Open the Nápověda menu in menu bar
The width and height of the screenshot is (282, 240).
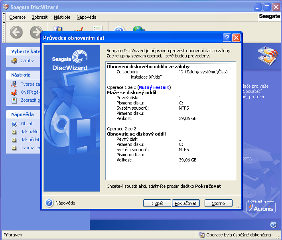[87, 17]
